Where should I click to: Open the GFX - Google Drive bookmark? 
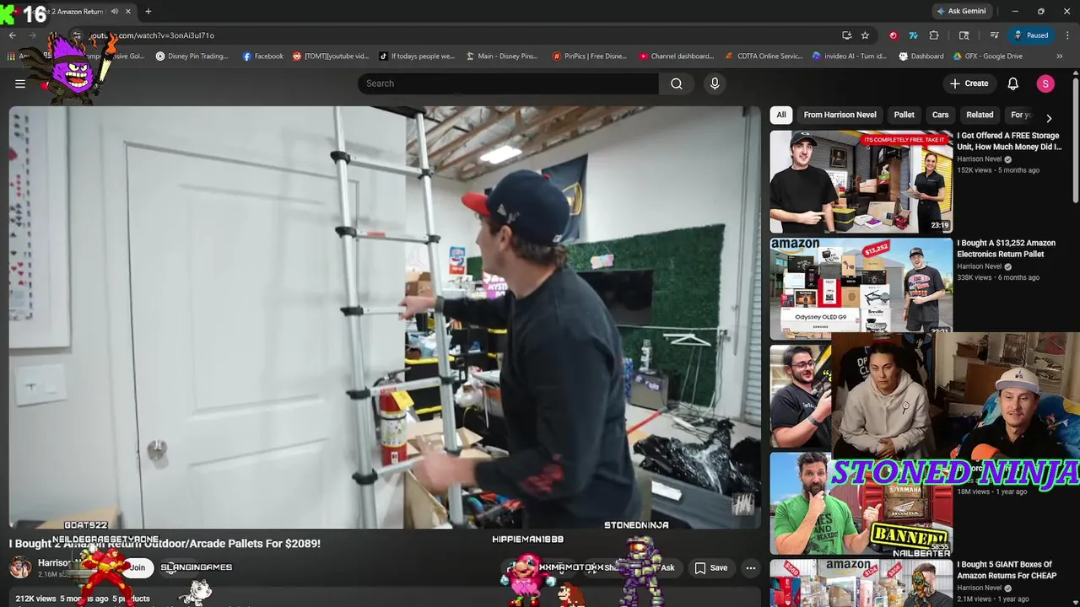pos(988,56)
